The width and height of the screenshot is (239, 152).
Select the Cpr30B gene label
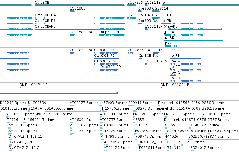pyautogui.click(x=145, y=8)
